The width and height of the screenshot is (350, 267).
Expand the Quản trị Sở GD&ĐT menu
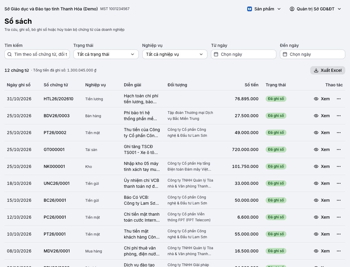[x=316, y=9]
